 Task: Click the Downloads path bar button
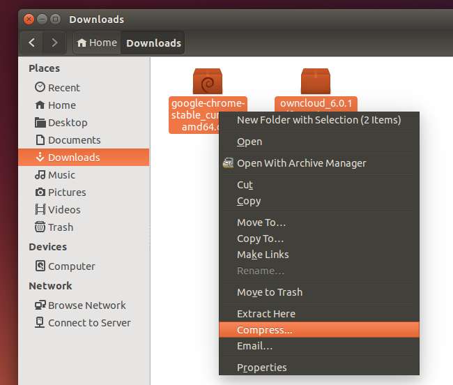[153, 43]
